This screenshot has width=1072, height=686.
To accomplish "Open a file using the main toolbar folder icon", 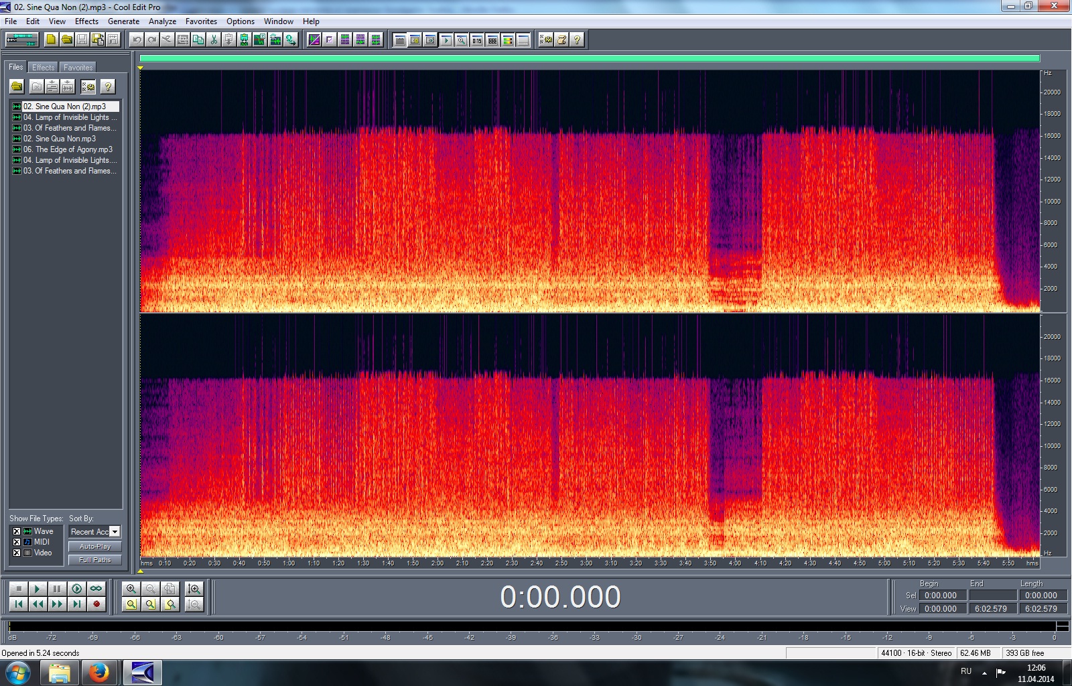I will point(66,40).
